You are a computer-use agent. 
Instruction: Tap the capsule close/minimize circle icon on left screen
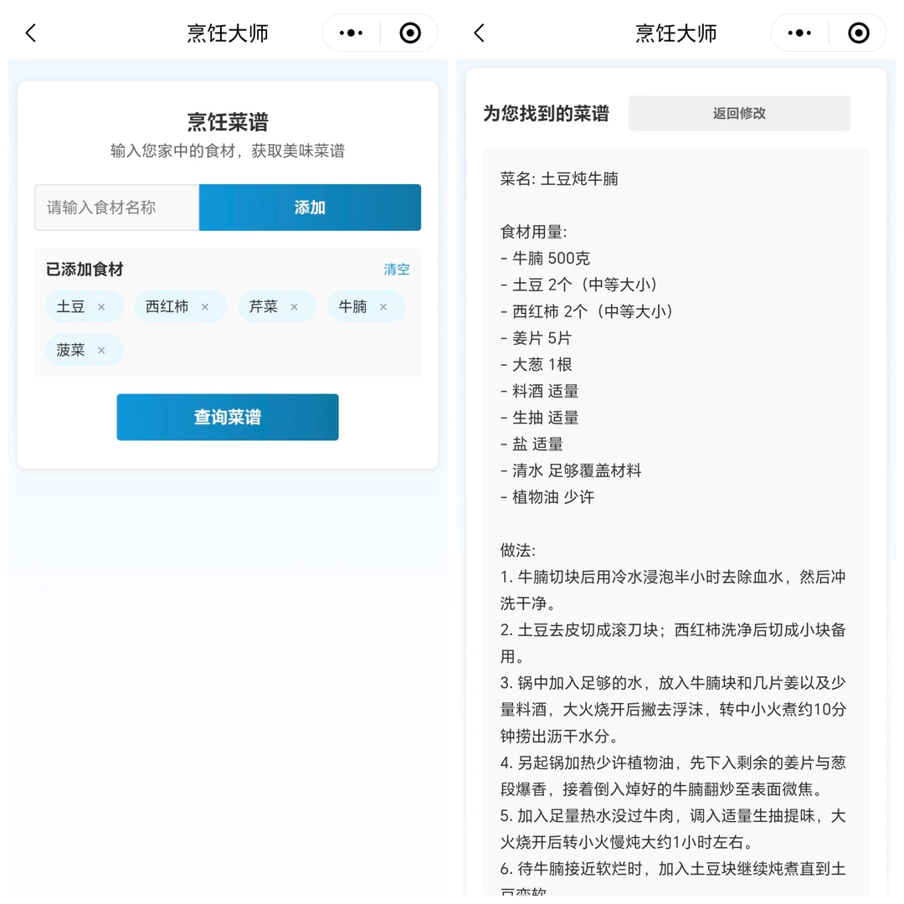[409, 33]
